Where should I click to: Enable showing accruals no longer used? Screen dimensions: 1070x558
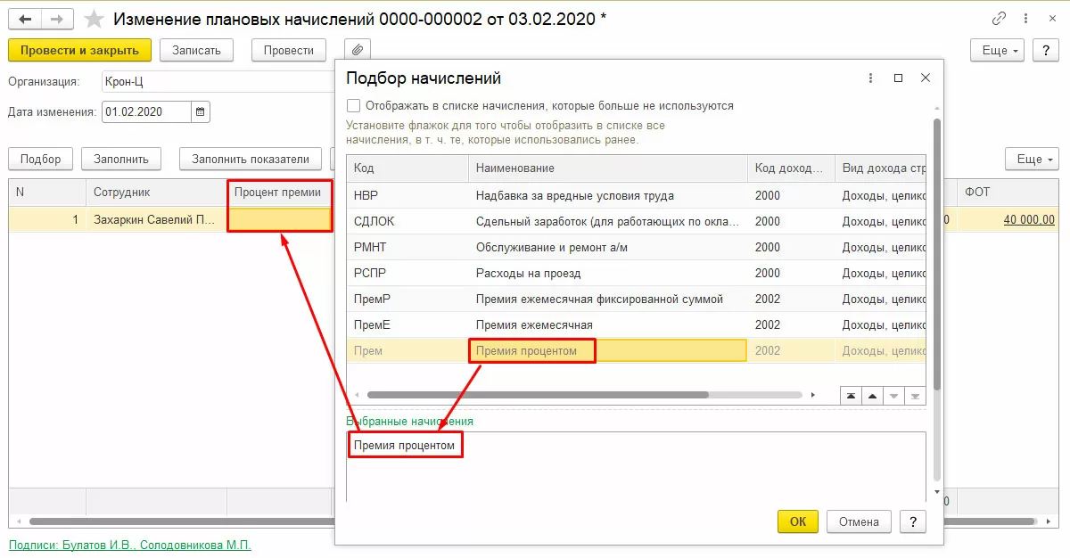(354, 105)
